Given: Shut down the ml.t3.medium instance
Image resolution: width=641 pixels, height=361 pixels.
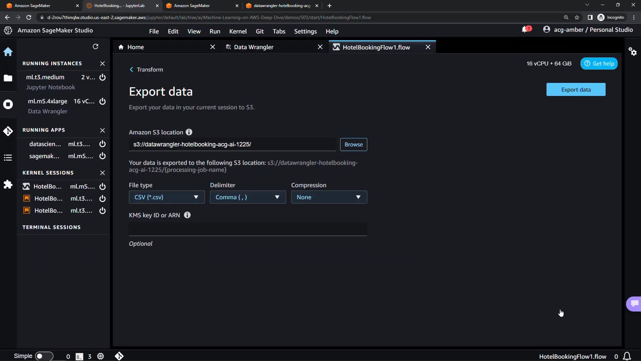Looking at the screenshot, I should pyautogui.click(x=102, y=77).
